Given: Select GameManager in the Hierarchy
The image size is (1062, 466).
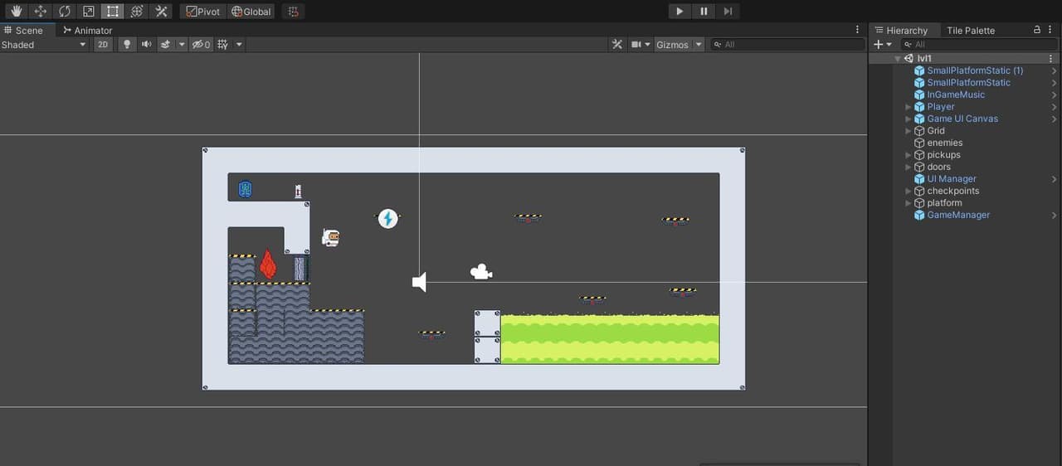Looking at the screenshot, I should 958,215.
